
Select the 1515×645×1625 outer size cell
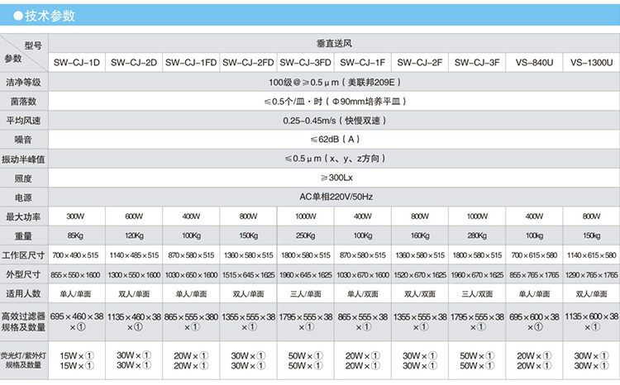click(x=248, y=275)
